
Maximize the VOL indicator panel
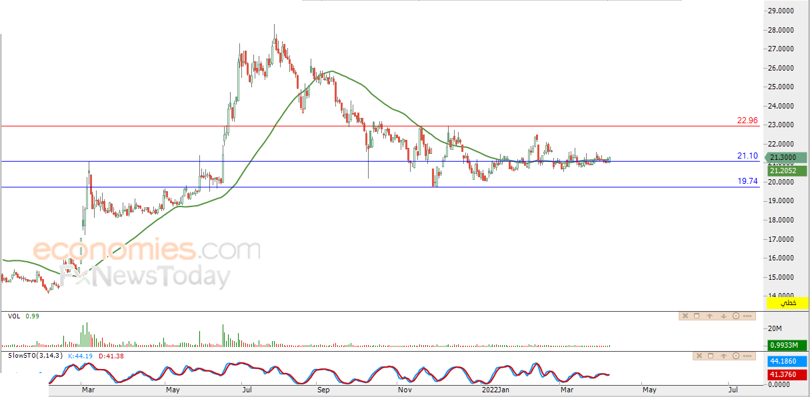click(697, 316)
